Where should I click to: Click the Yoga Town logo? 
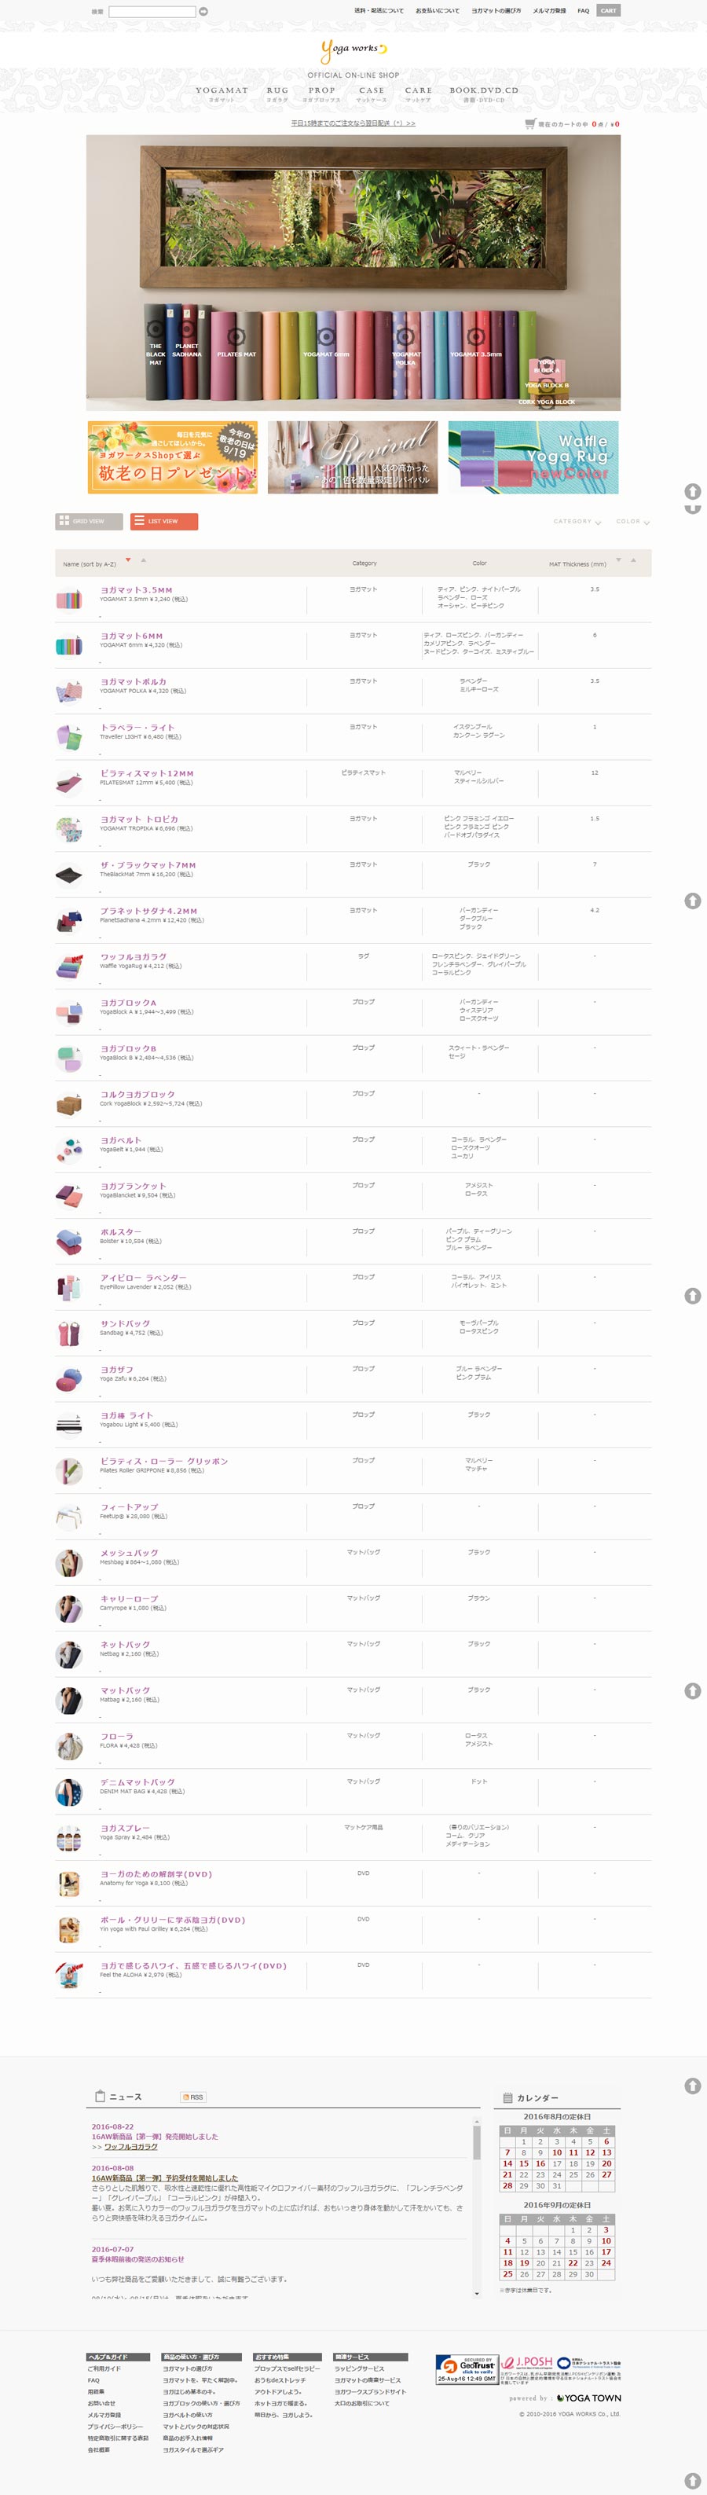[589, 2398]
